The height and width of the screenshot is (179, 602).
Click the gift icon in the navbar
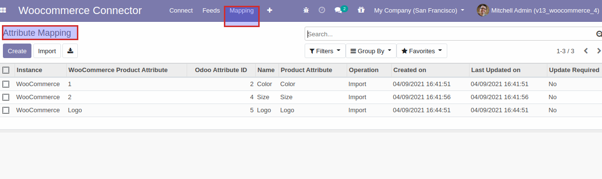pos(361,10)
